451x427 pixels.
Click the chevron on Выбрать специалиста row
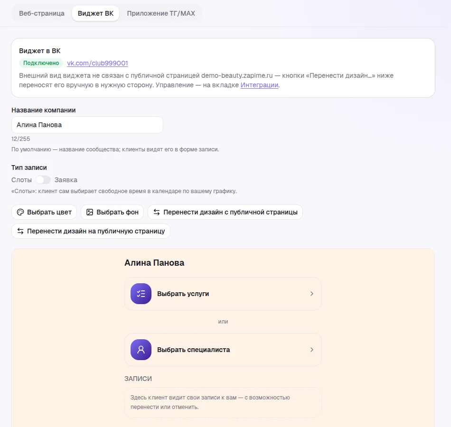tap(312, 350)
